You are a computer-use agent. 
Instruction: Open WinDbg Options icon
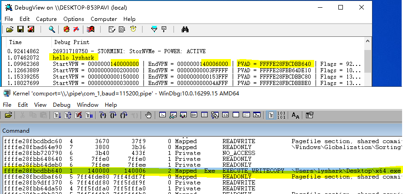click(x=310, y=115)
